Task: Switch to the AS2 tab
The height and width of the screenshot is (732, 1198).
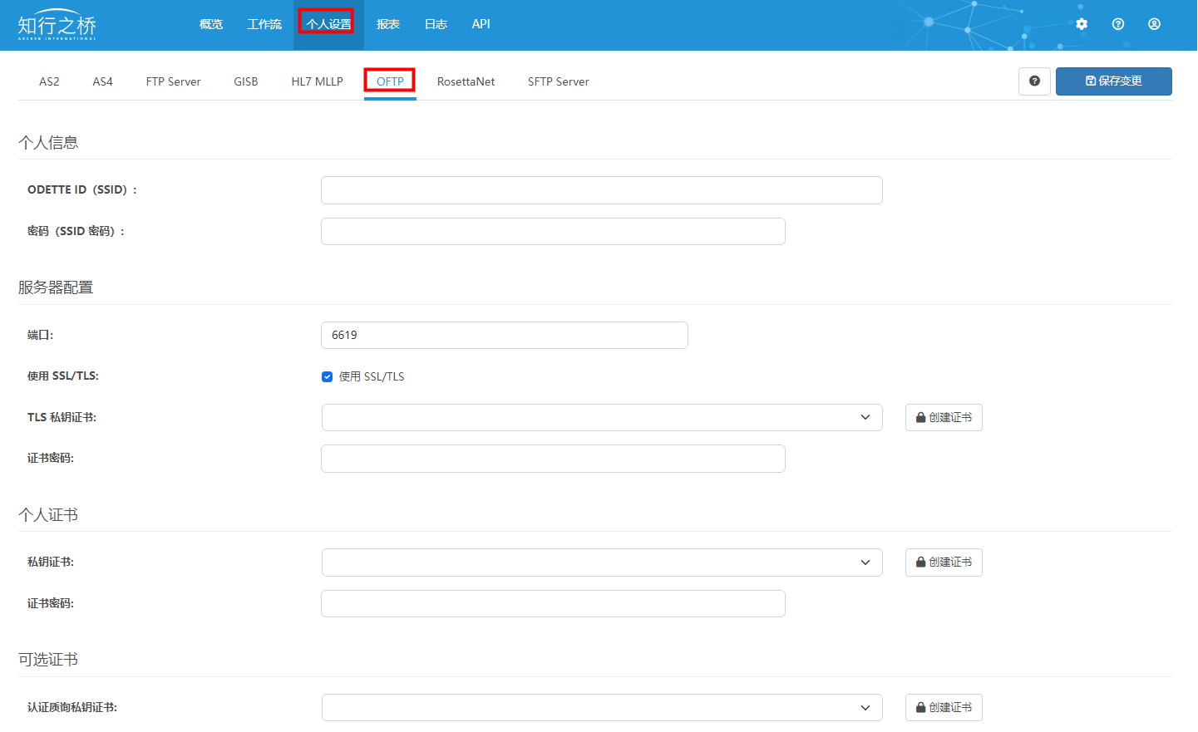Action: point(49,81)
